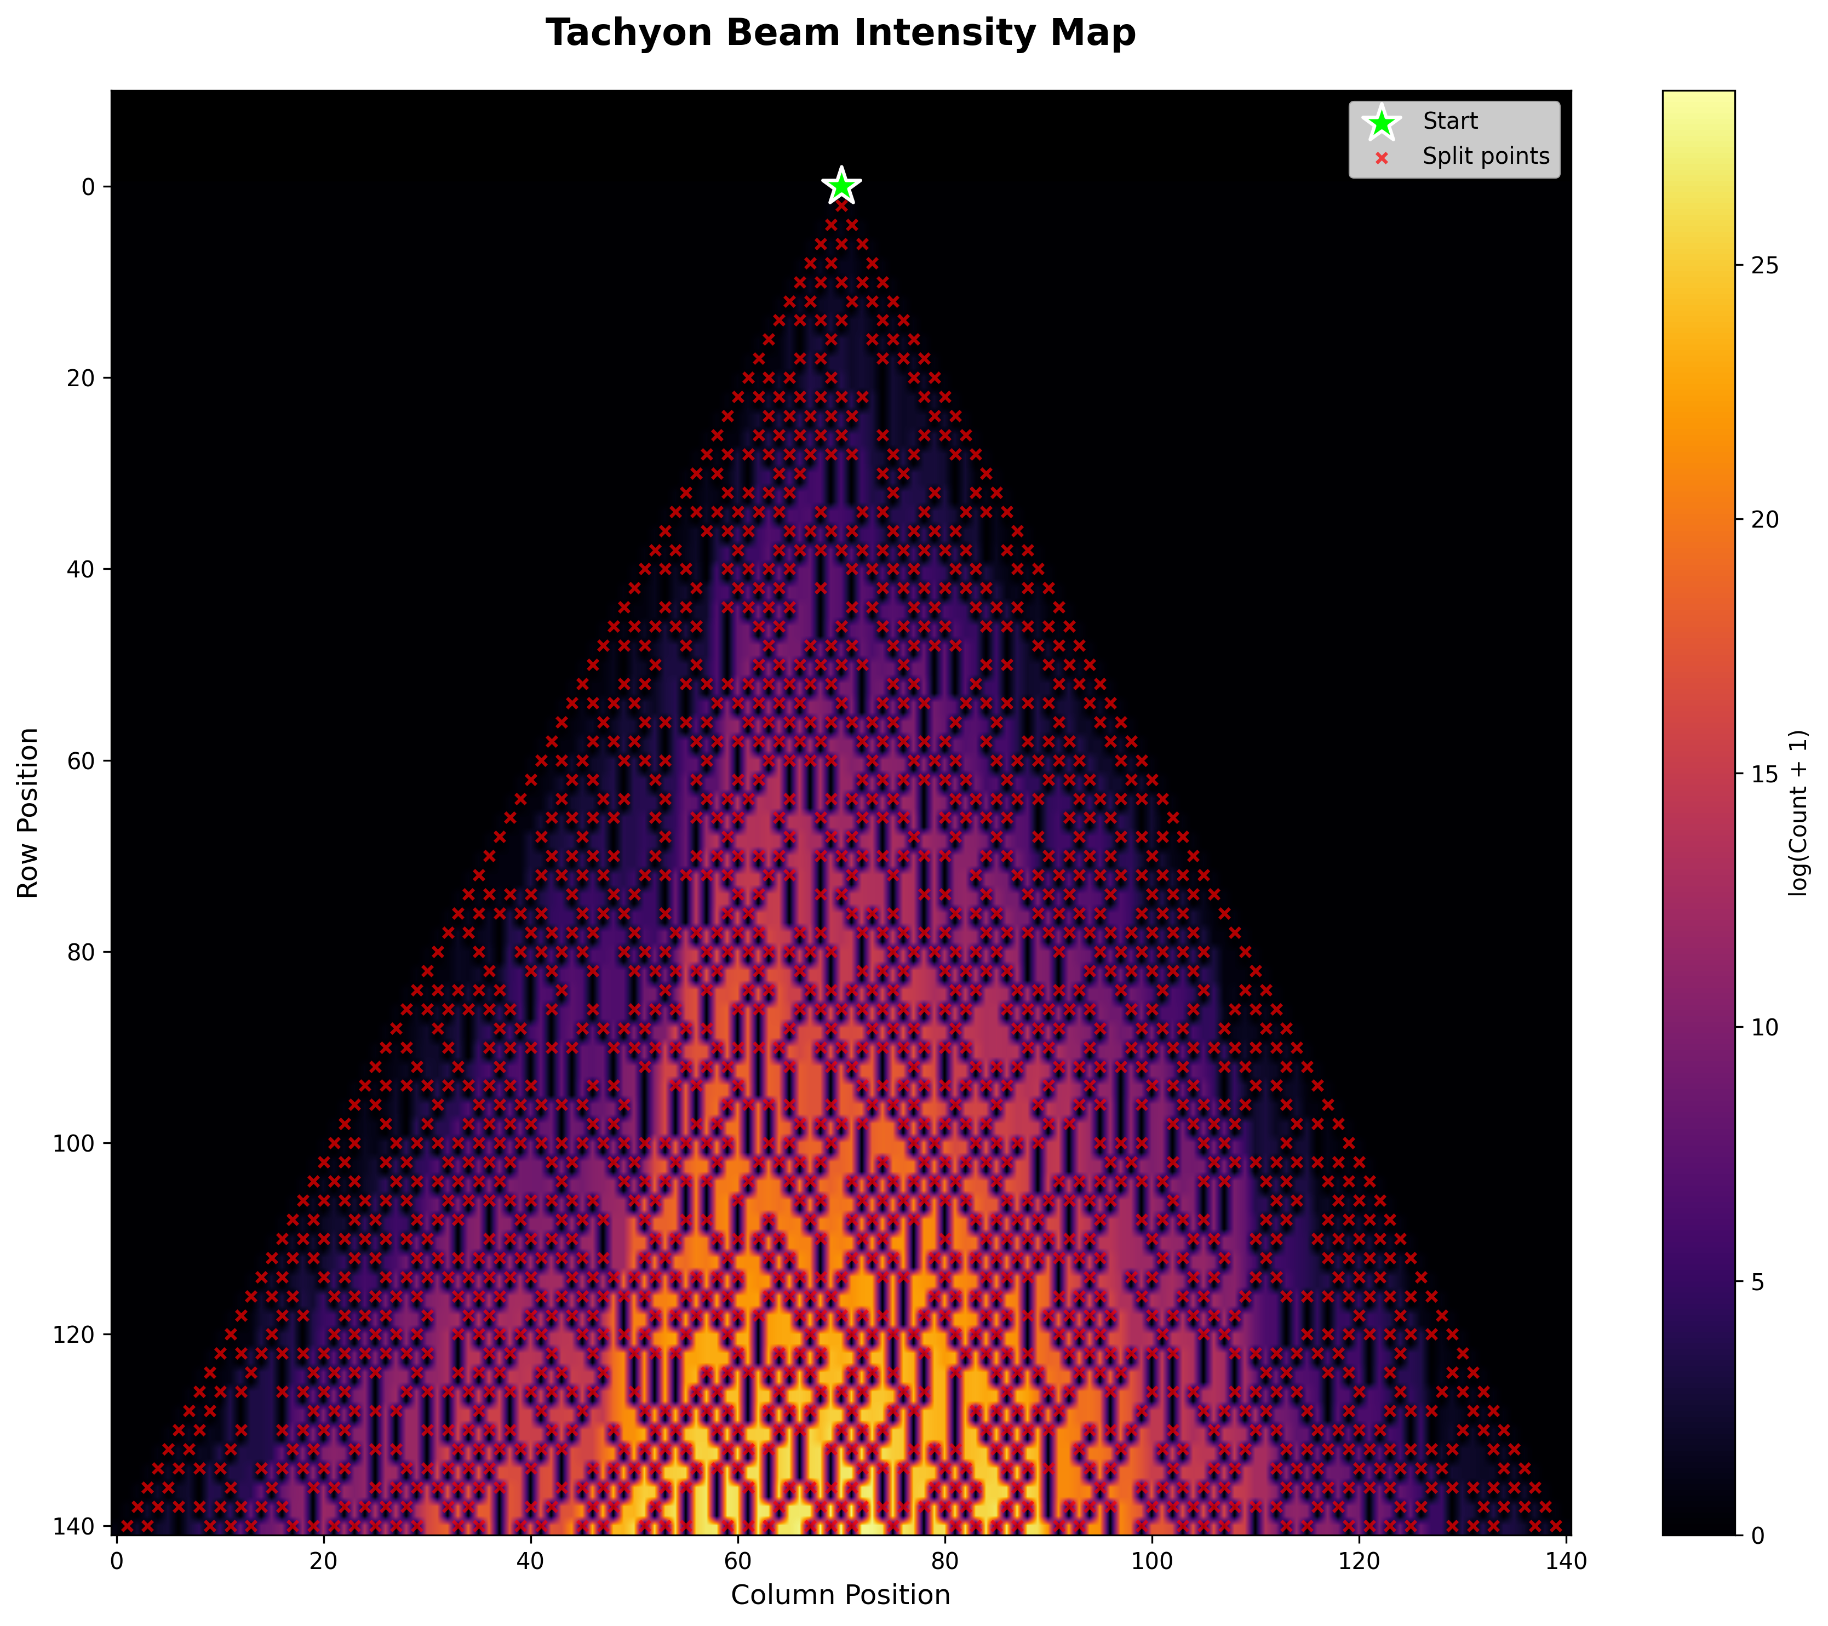This screenshot has height=1626, width=1828.
Task: Click y-axis tick label 80
Action: pos(82,952)
